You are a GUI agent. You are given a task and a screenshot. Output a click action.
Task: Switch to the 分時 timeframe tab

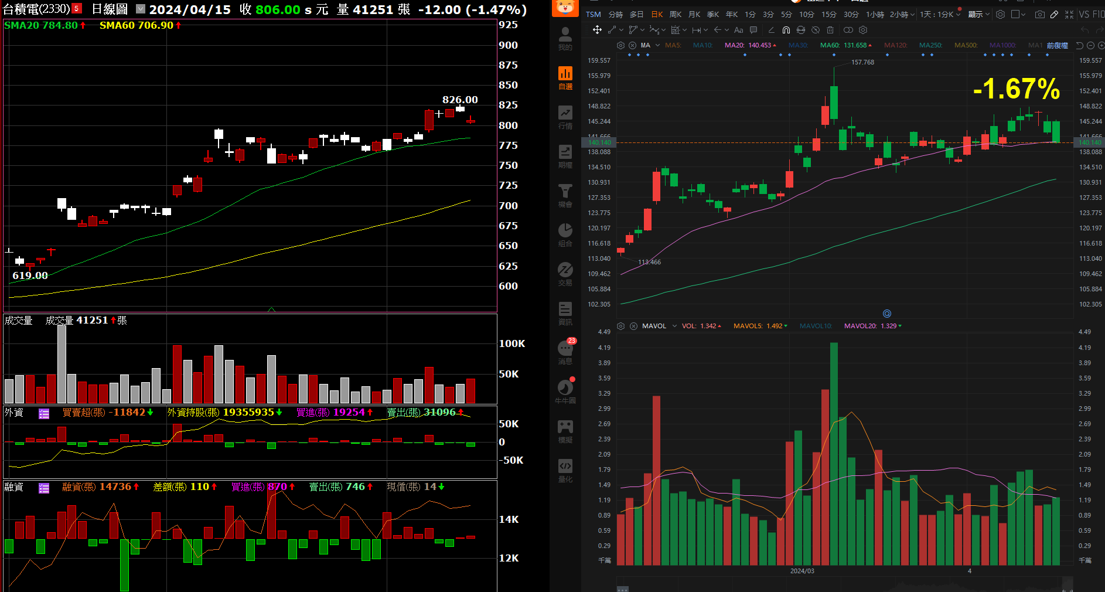616,15
